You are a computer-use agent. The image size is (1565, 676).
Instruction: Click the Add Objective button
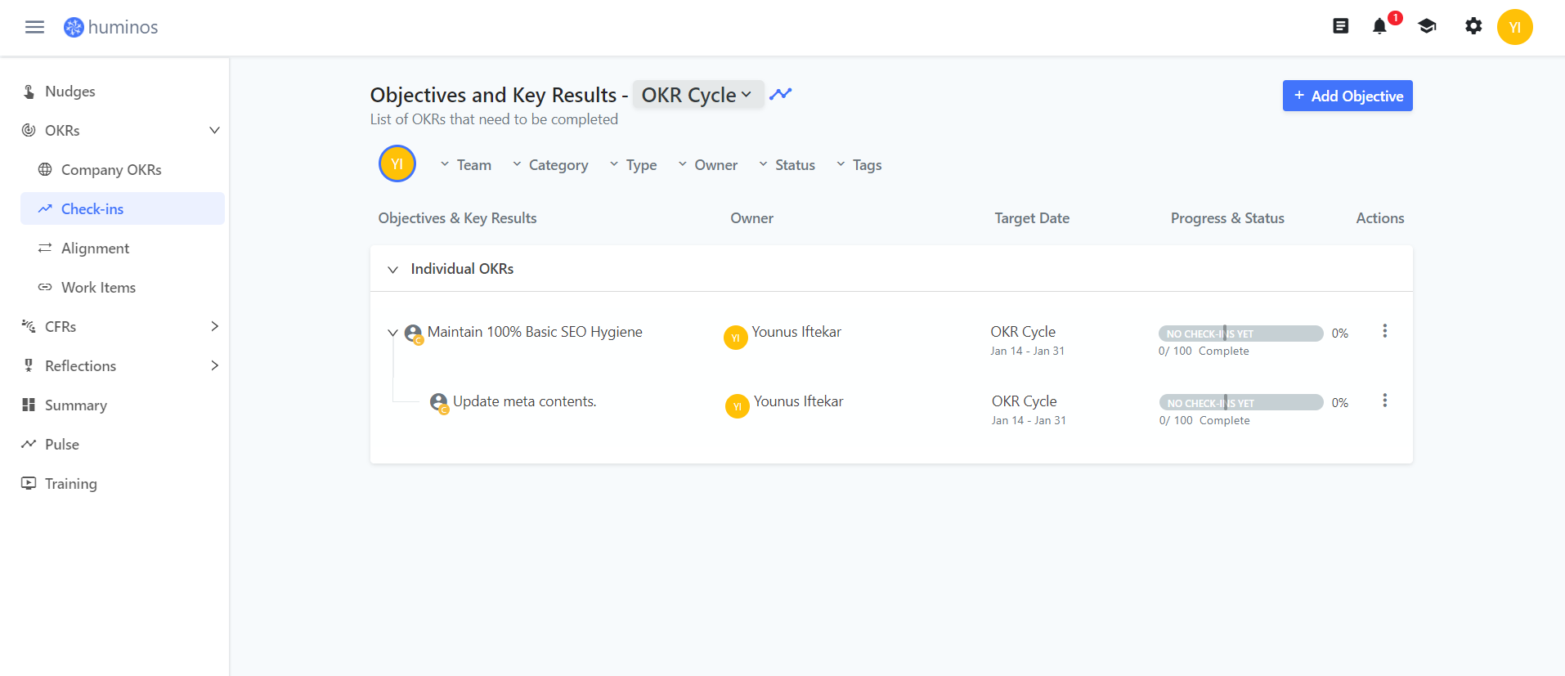coord(1348,96)
